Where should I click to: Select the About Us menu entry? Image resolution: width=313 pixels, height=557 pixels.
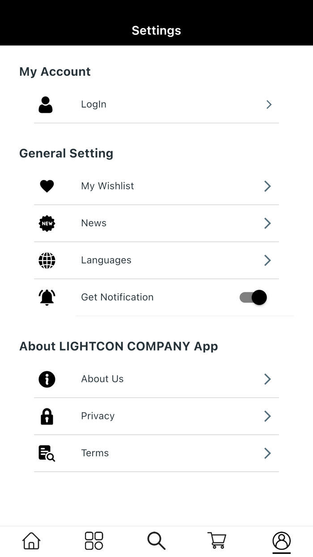pyautogui.click(x=102, y=379)
